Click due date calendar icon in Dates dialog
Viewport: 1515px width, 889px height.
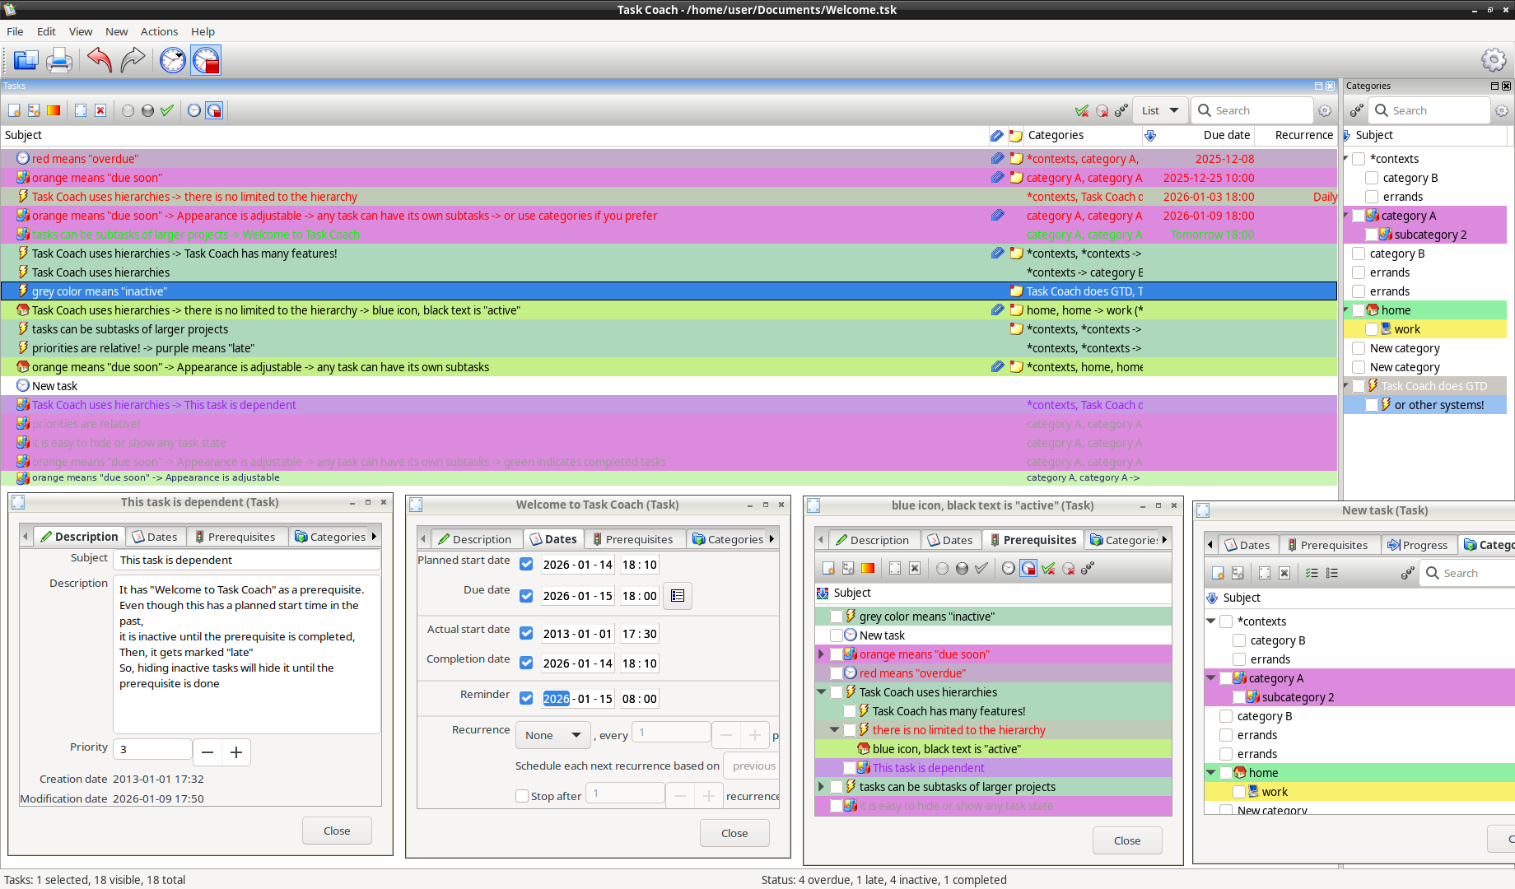(x=678, y=596)
